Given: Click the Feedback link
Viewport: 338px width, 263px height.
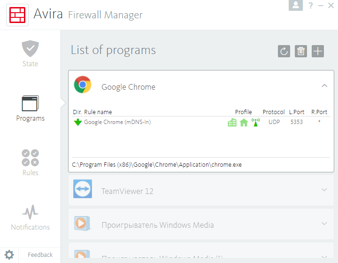Looking at the screenshot, I should click(x=40, y=255).
